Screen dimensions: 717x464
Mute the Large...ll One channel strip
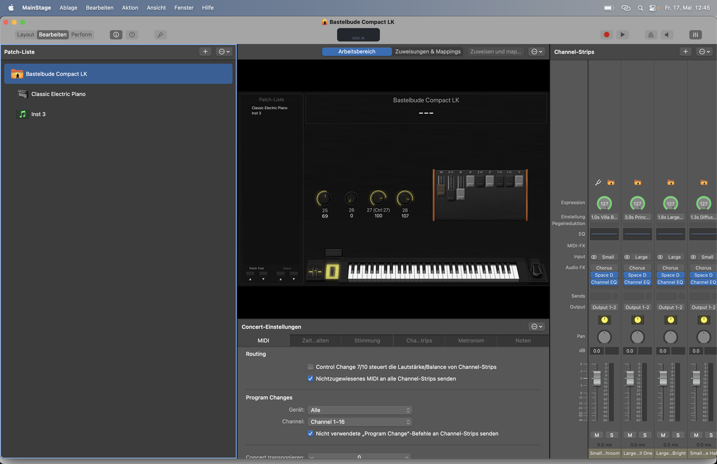(x=630, y=435)
